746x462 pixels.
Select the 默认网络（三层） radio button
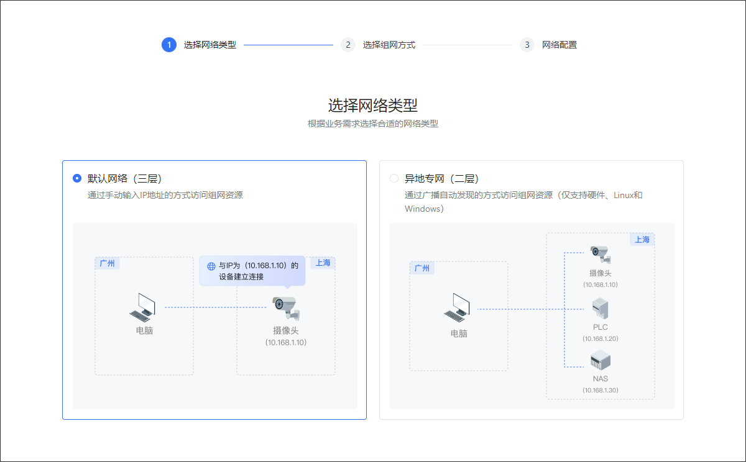(x=77, y=178)
